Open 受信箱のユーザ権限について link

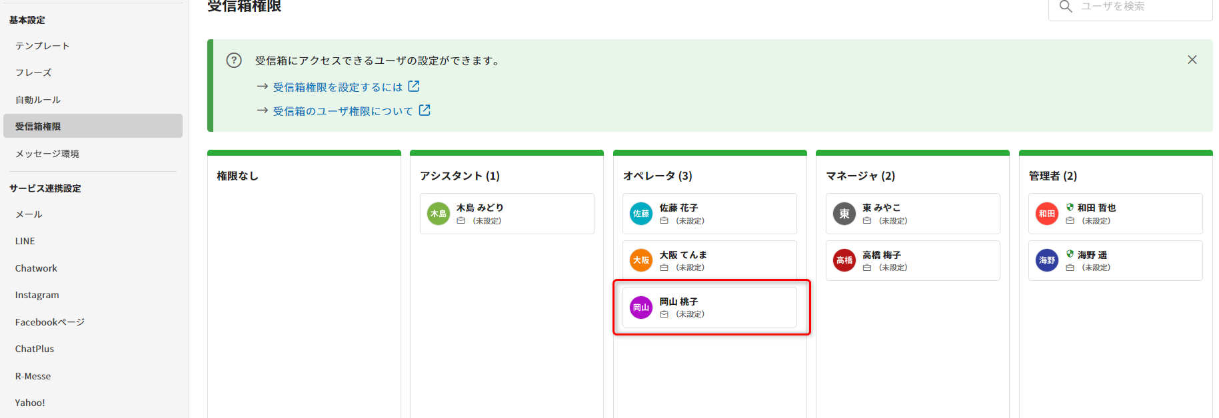tap(343, 111)
